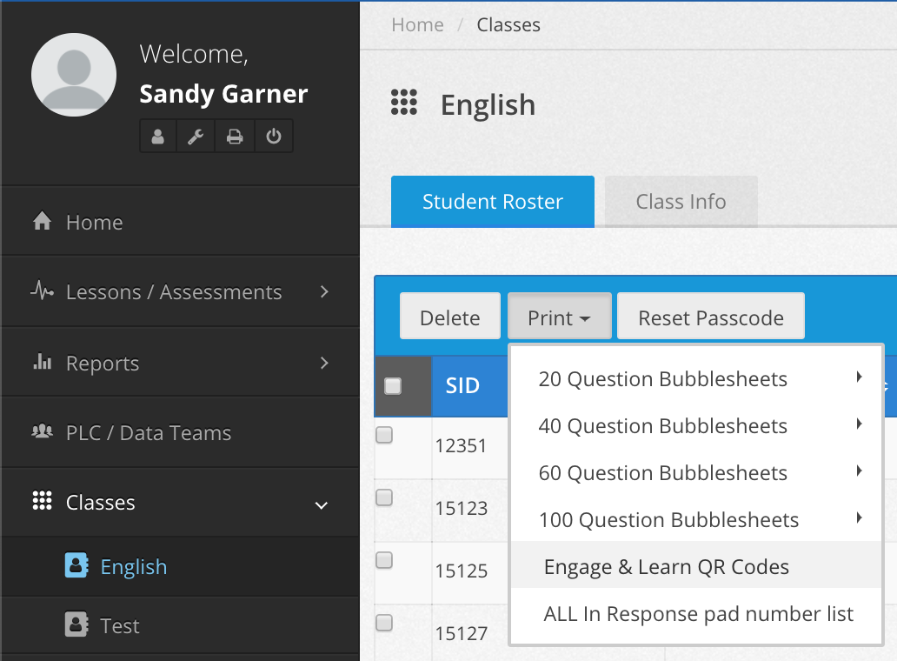
Task: Toggle the select-all checkbox in the table header
Action: [393, 386]
